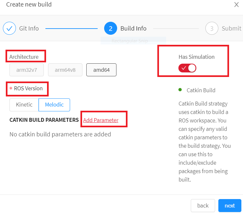Jump to the Submit step label
The image size is (243, 214).
[231, 28]
